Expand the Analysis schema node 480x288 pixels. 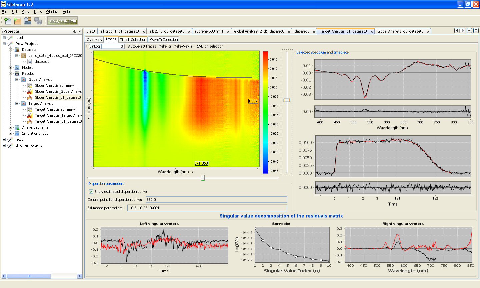(11, 127)
